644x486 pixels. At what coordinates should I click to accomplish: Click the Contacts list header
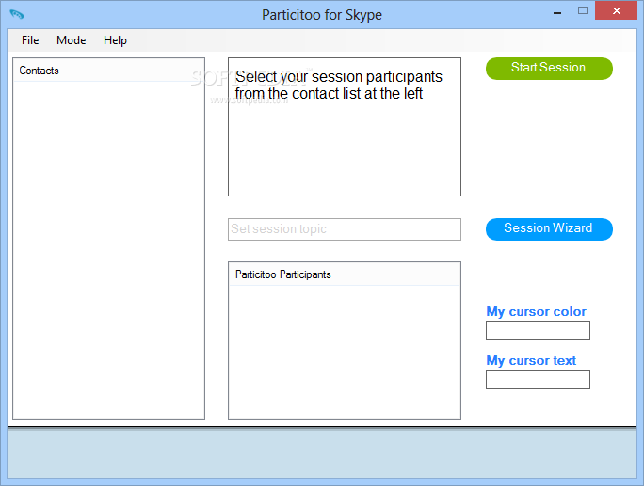[109, 71]
